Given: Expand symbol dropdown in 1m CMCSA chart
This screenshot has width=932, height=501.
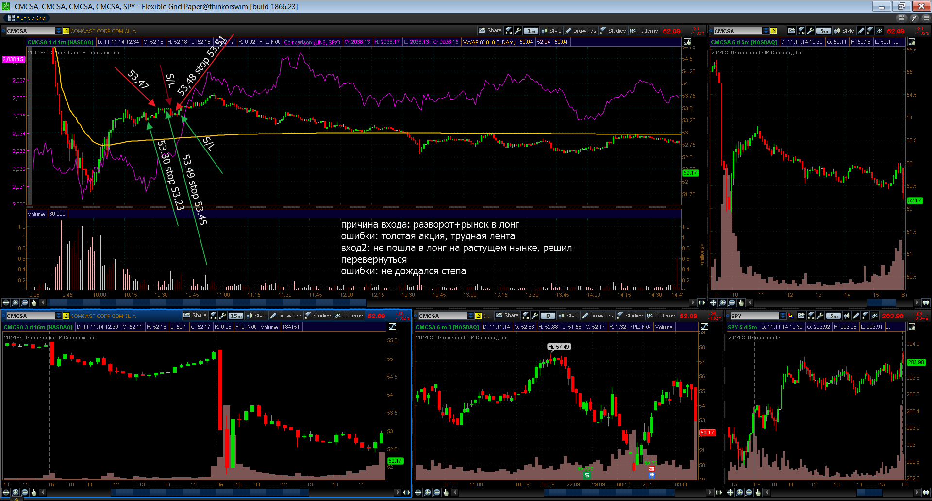Looking at the screenshot, I should [58, 31].
